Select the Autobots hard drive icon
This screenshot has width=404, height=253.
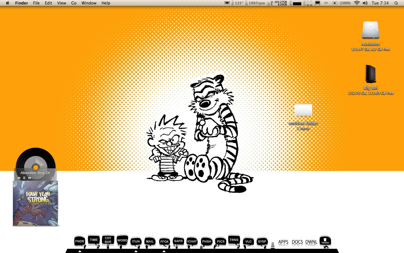(371, 30)
